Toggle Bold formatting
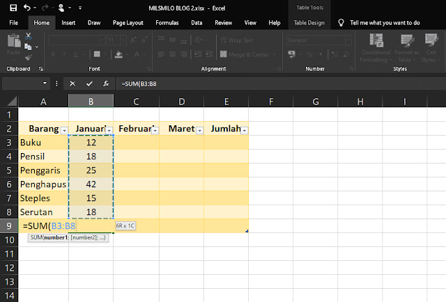The height and width of the screenshot is (302, 446). [x=53, y=54]
